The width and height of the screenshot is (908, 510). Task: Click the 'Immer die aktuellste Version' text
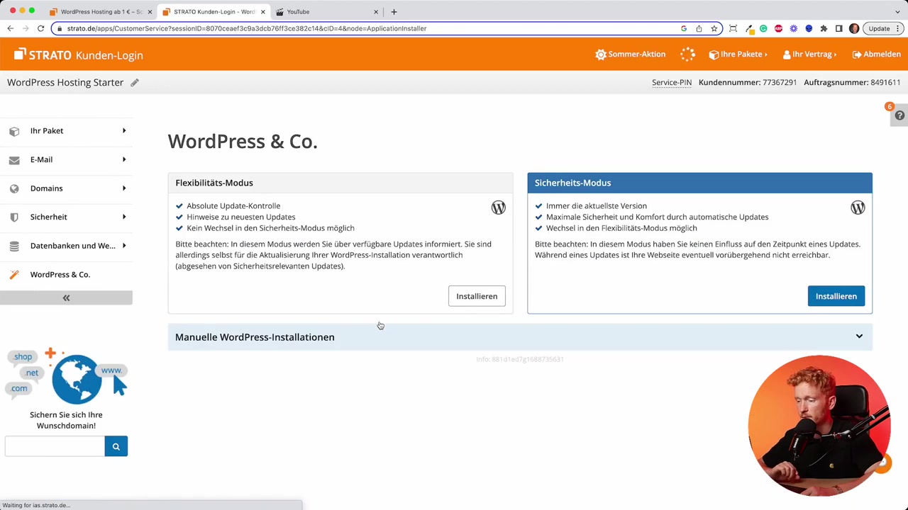click(x=597, y=205)
